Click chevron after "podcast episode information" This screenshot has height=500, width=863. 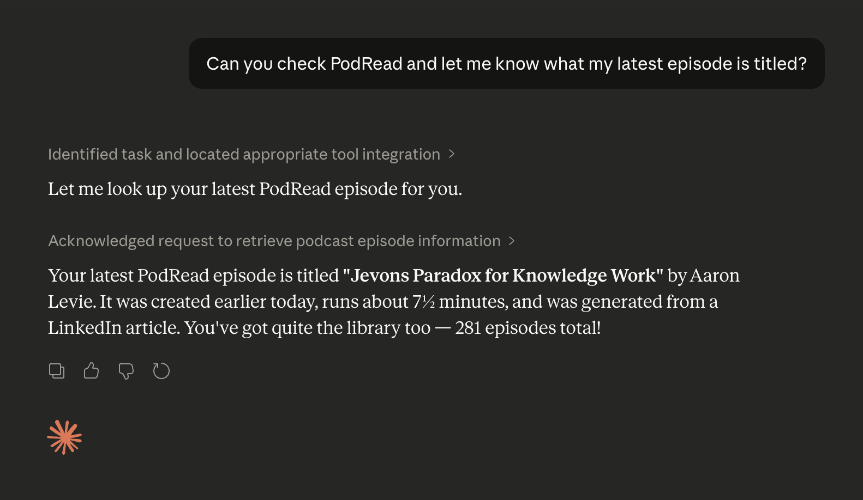[512, 241]
